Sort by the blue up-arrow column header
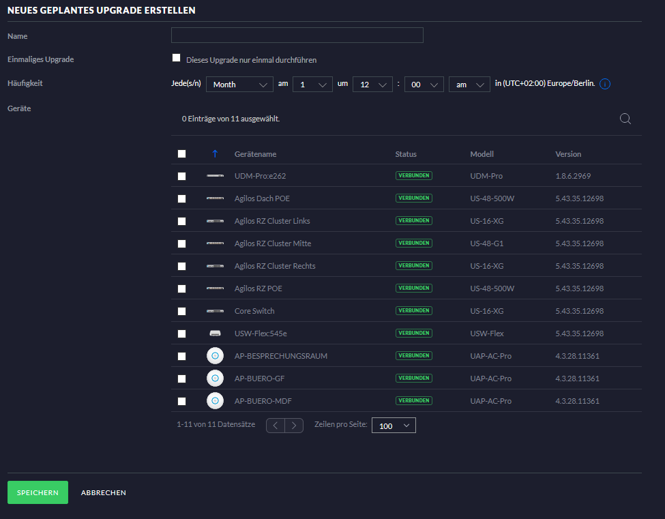This screenshot has width=665, height=519. 215,154
